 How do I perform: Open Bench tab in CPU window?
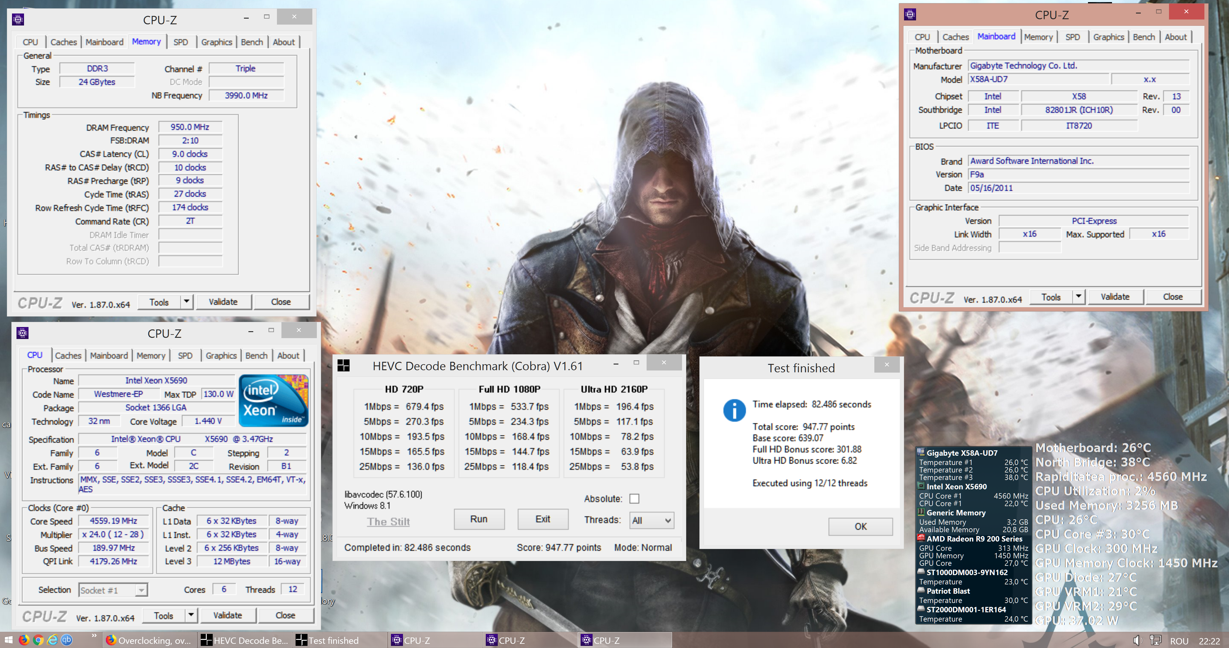point(256,355)
